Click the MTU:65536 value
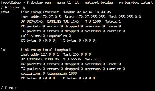Viewport: 155px width, 91px height. click(x=72, y=59)
